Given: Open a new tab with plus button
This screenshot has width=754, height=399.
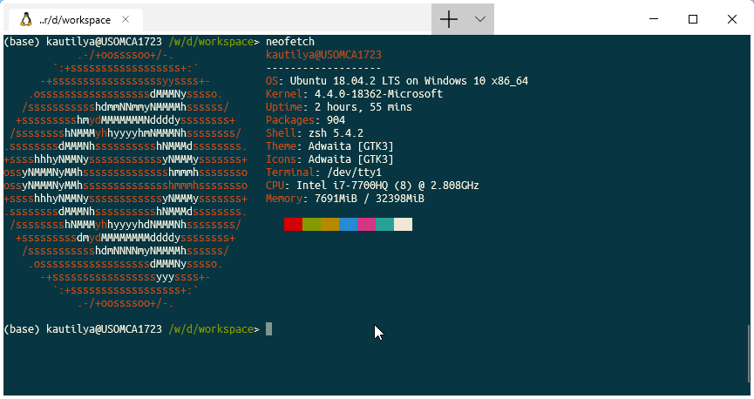Looking at the screenshot, I should pos(449,19).
